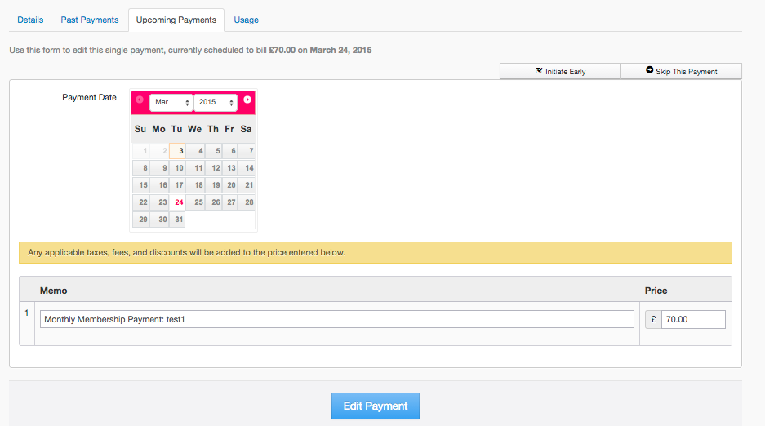Switch to the Details tab
This screenshot has width=765, height=426.
pyautogui.click(x=30, y=20)
